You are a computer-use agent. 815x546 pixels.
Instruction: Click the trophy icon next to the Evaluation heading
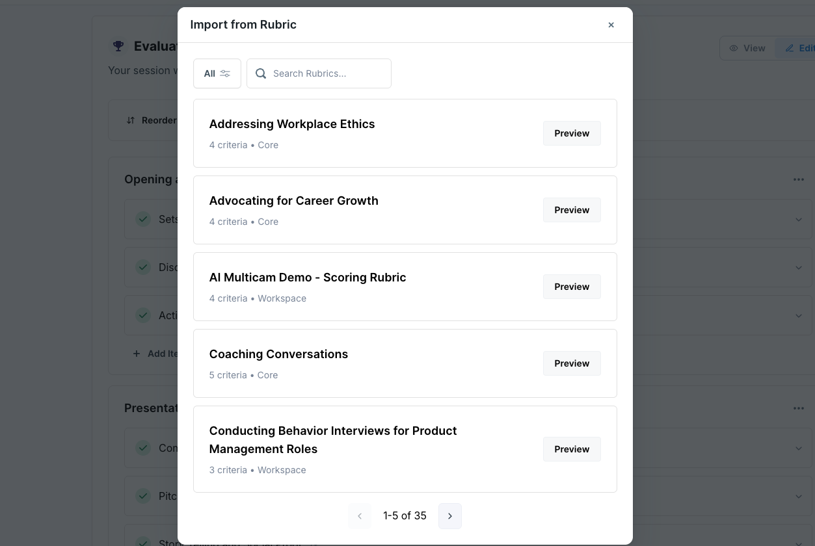[x=118, y=45]
